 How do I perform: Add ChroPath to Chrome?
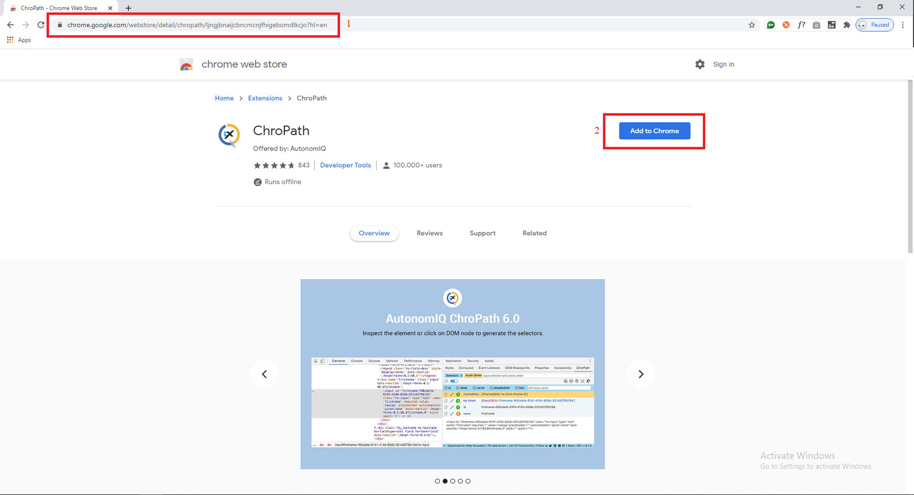pyautogui.click(x=654, y=131)
